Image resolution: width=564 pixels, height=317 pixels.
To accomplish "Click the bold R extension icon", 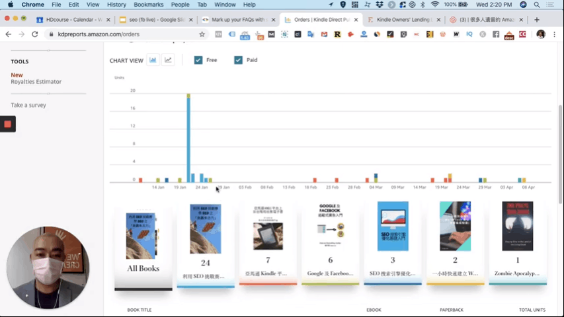I will coord(337,34).
